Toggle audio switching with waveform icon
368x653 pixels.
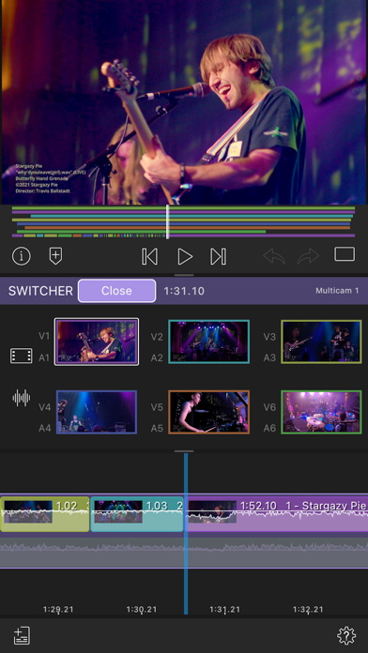[22, 398]
